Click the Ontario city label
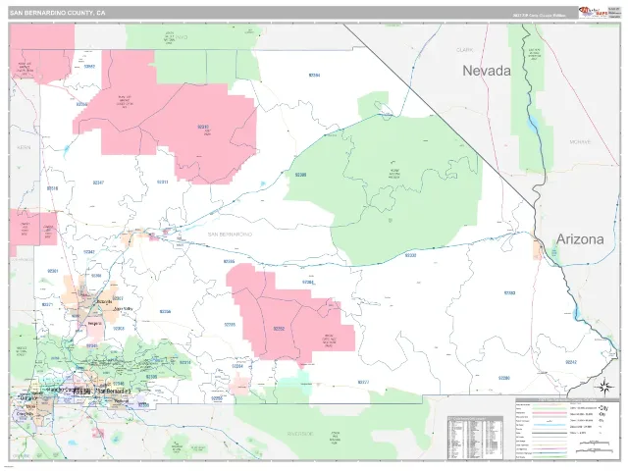Viewport: 628px width, 471px height. pyautogui.click(x=26, y=397)
